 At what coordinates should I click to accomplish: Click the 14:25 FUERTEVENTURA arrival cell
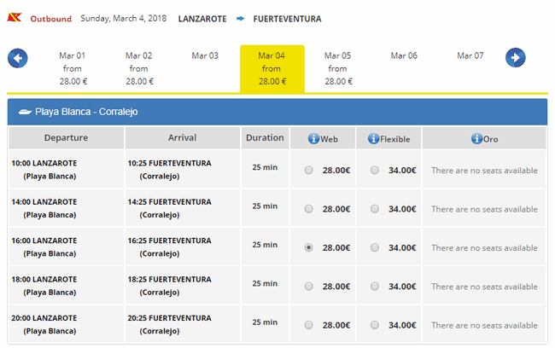[x=182, y=208]
